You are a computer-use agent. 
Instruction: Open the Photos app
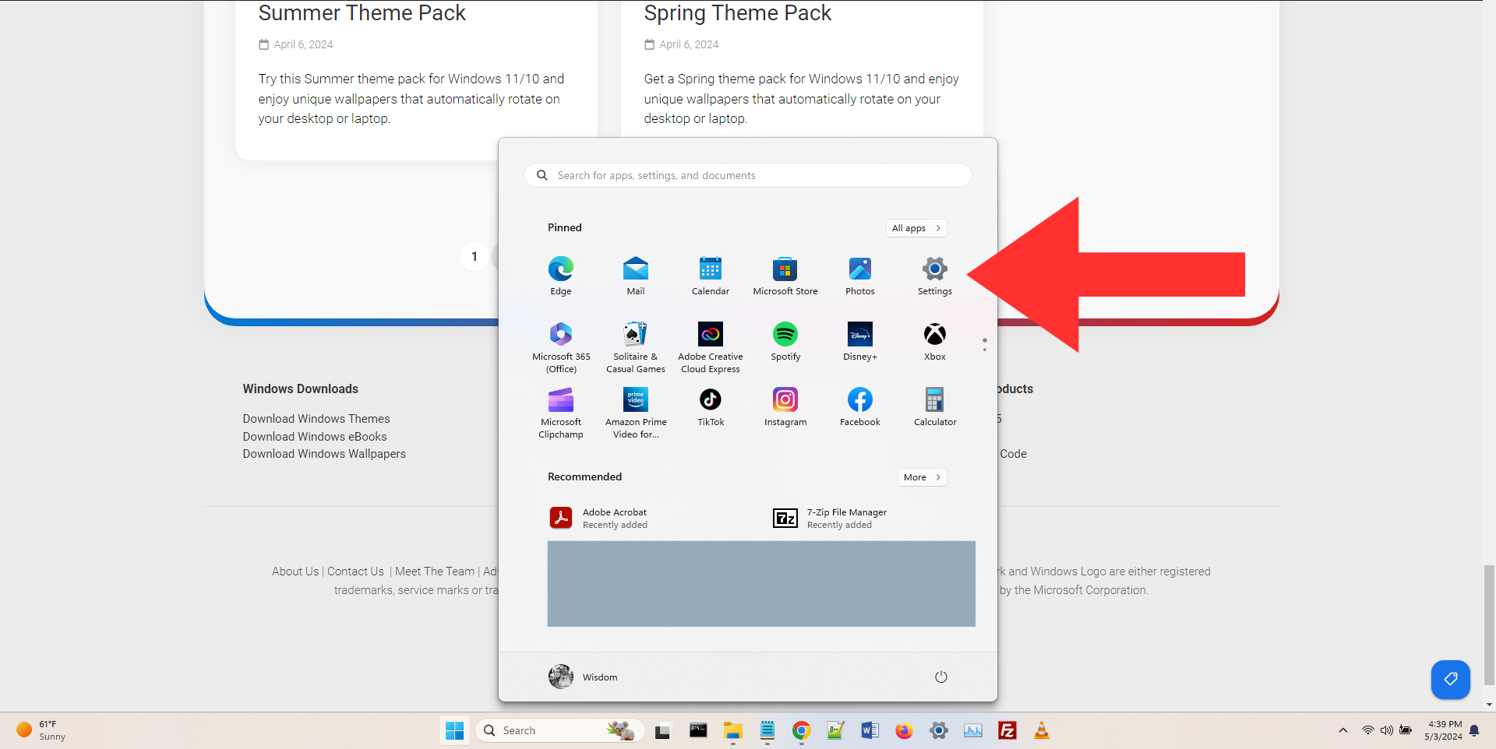pos(859,276)
